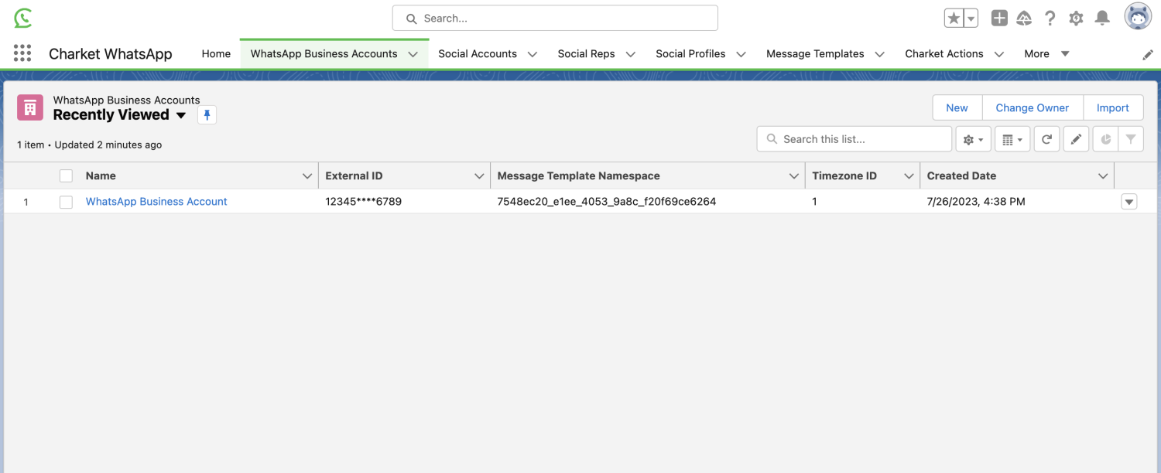This screenshot has width=1161, height=473.
Task: Open Message Template Namespace column actions chevron
Action: [x=793, y=176]
